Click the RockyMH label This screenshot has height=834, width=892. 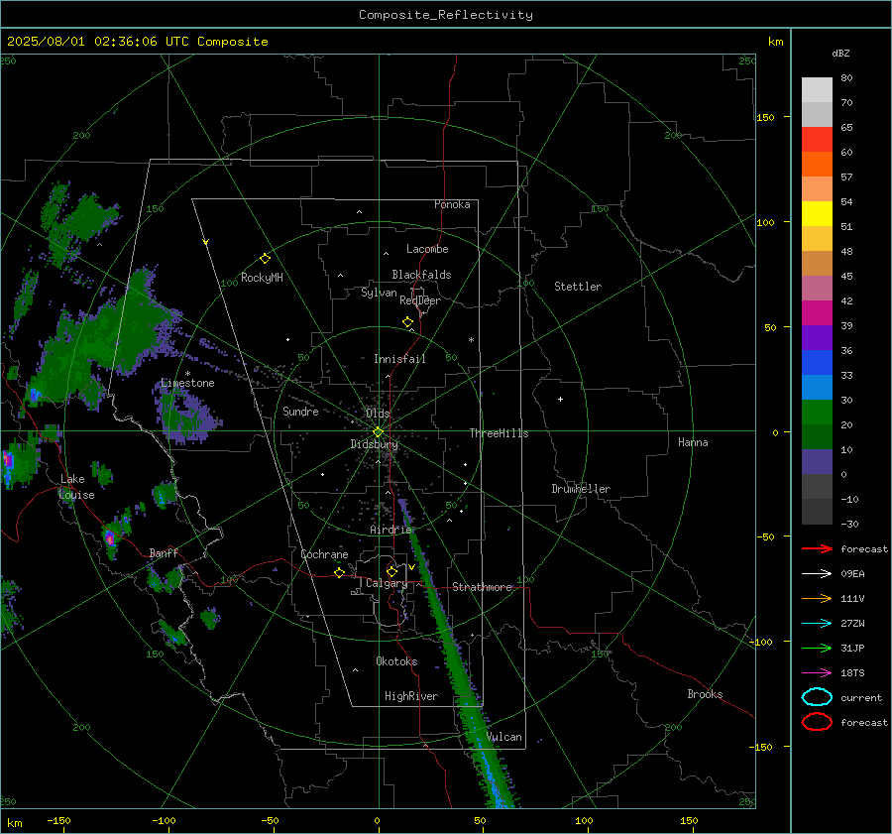[262, 279]
